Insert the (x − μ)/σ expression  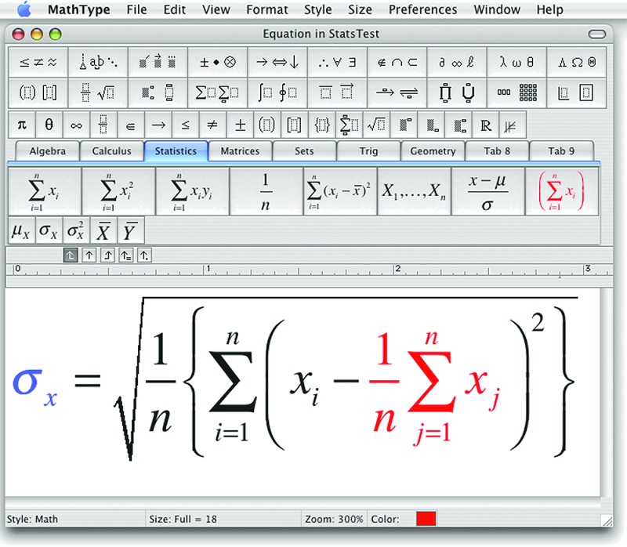coord(484,191)
